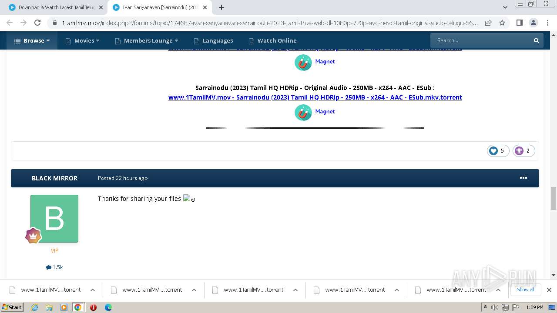The width and height of the screenshot is (557, 313).
Task: Open the first downloaded torrent file
Action: (45, 290)
